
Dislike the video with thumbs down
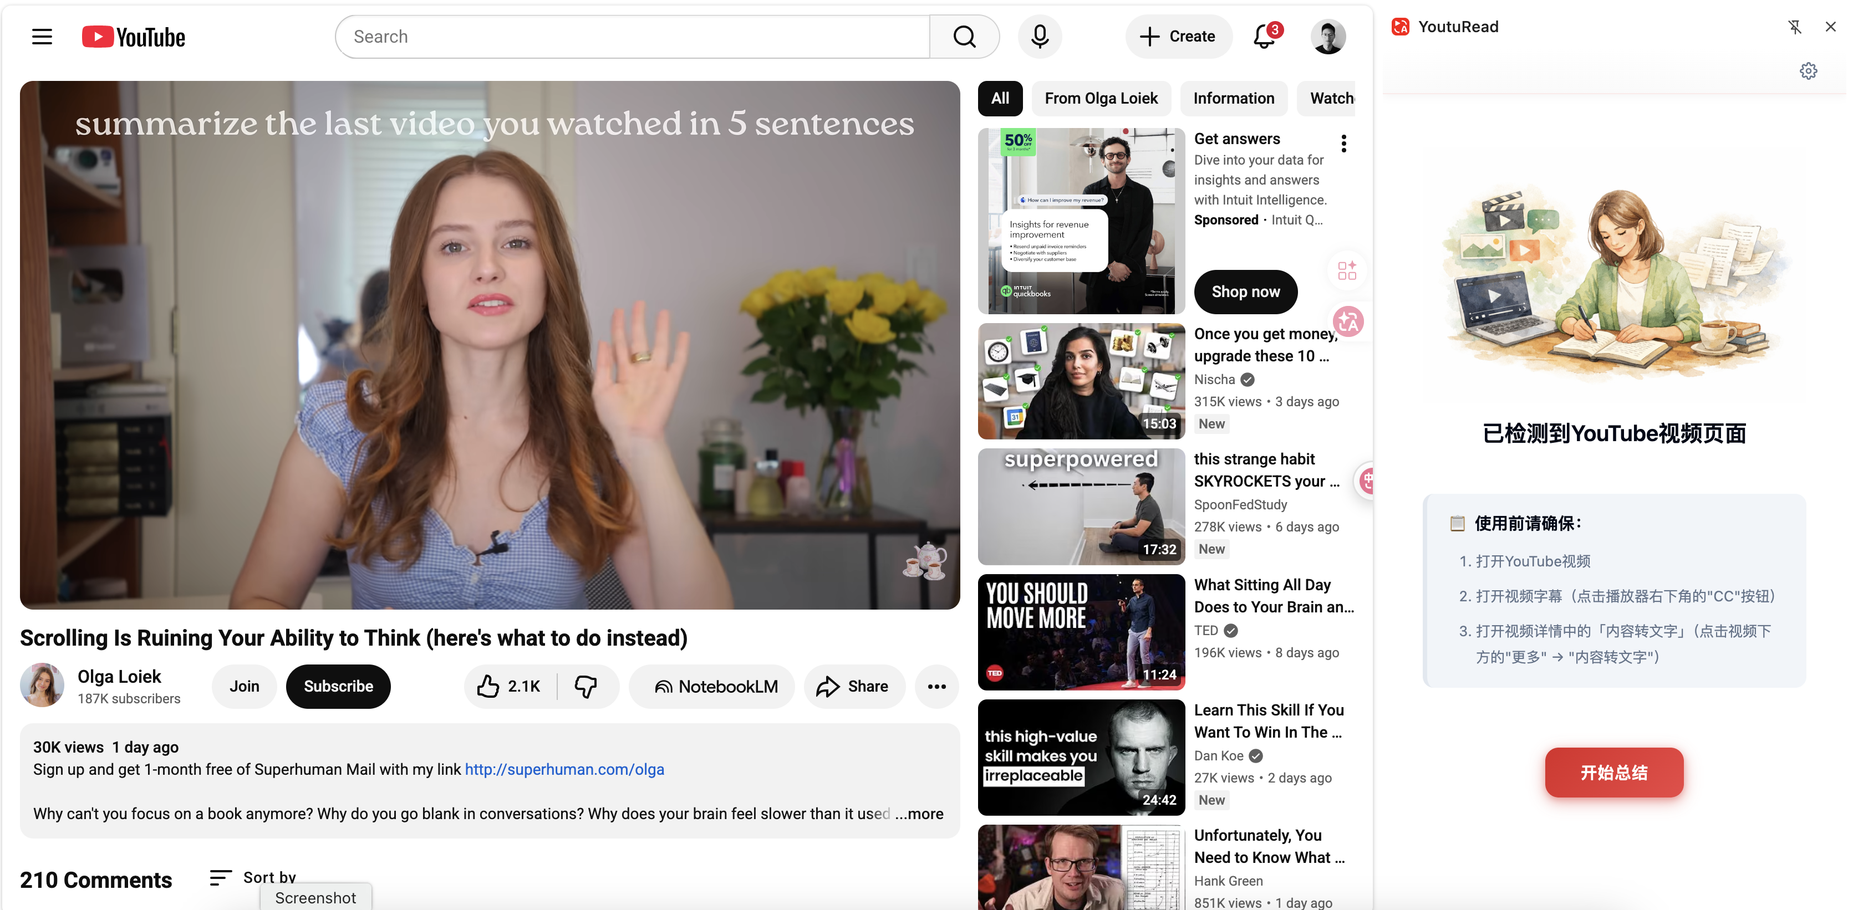pos(586,687)
